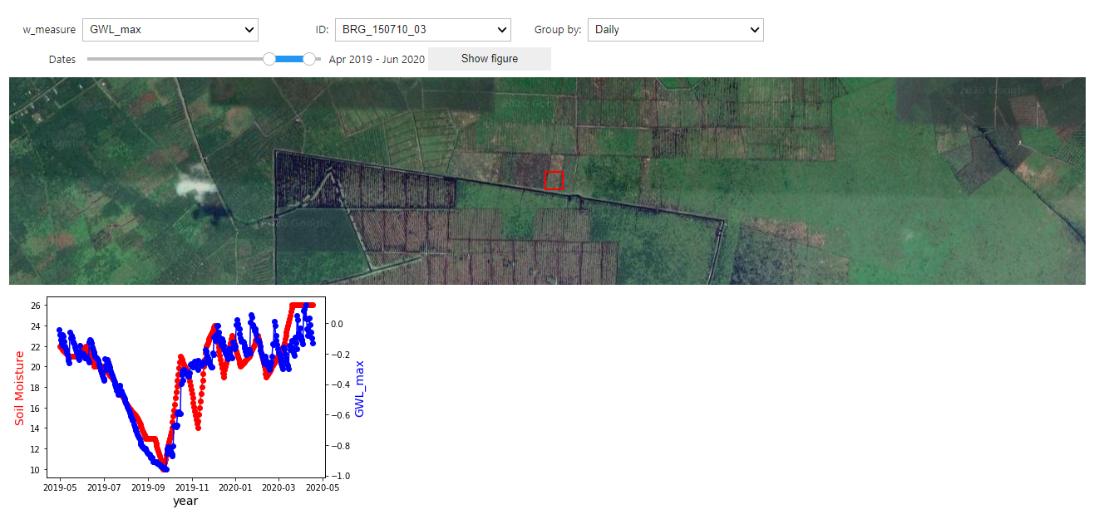Click the soil moisture chart plot
This screenshot has height=514, width=1099.
pyautogui.click(x=186, y=387)
